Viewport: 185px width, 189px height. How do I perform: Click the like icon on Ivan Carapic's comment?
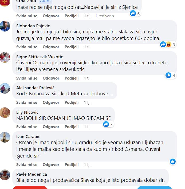click(172, 162)
